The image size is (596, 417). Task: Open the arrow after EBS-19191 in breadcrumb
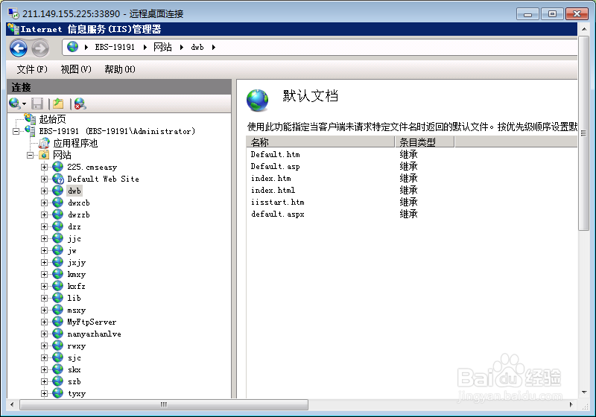coord(145,47)
